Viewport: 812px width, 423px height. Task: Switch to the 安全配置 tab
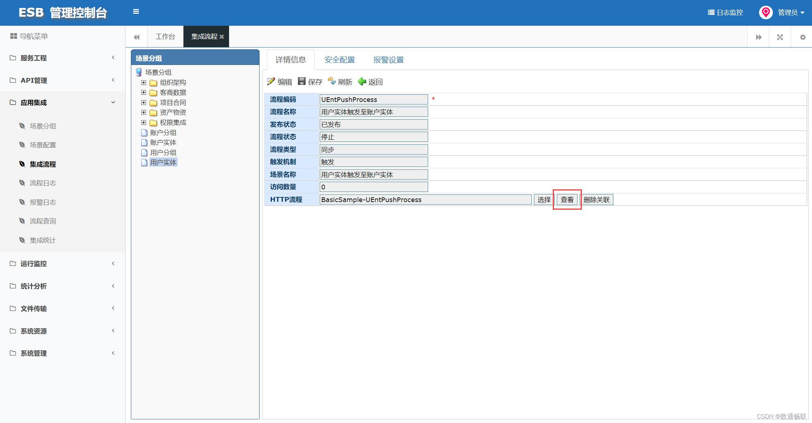point(339,60)
